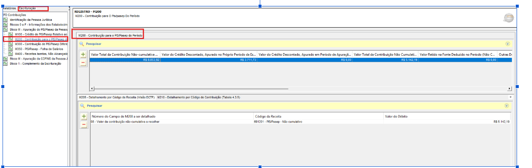Click the Bloco M COFINS node icon
The height and width of the screenshot is (168, 532).
6,59
